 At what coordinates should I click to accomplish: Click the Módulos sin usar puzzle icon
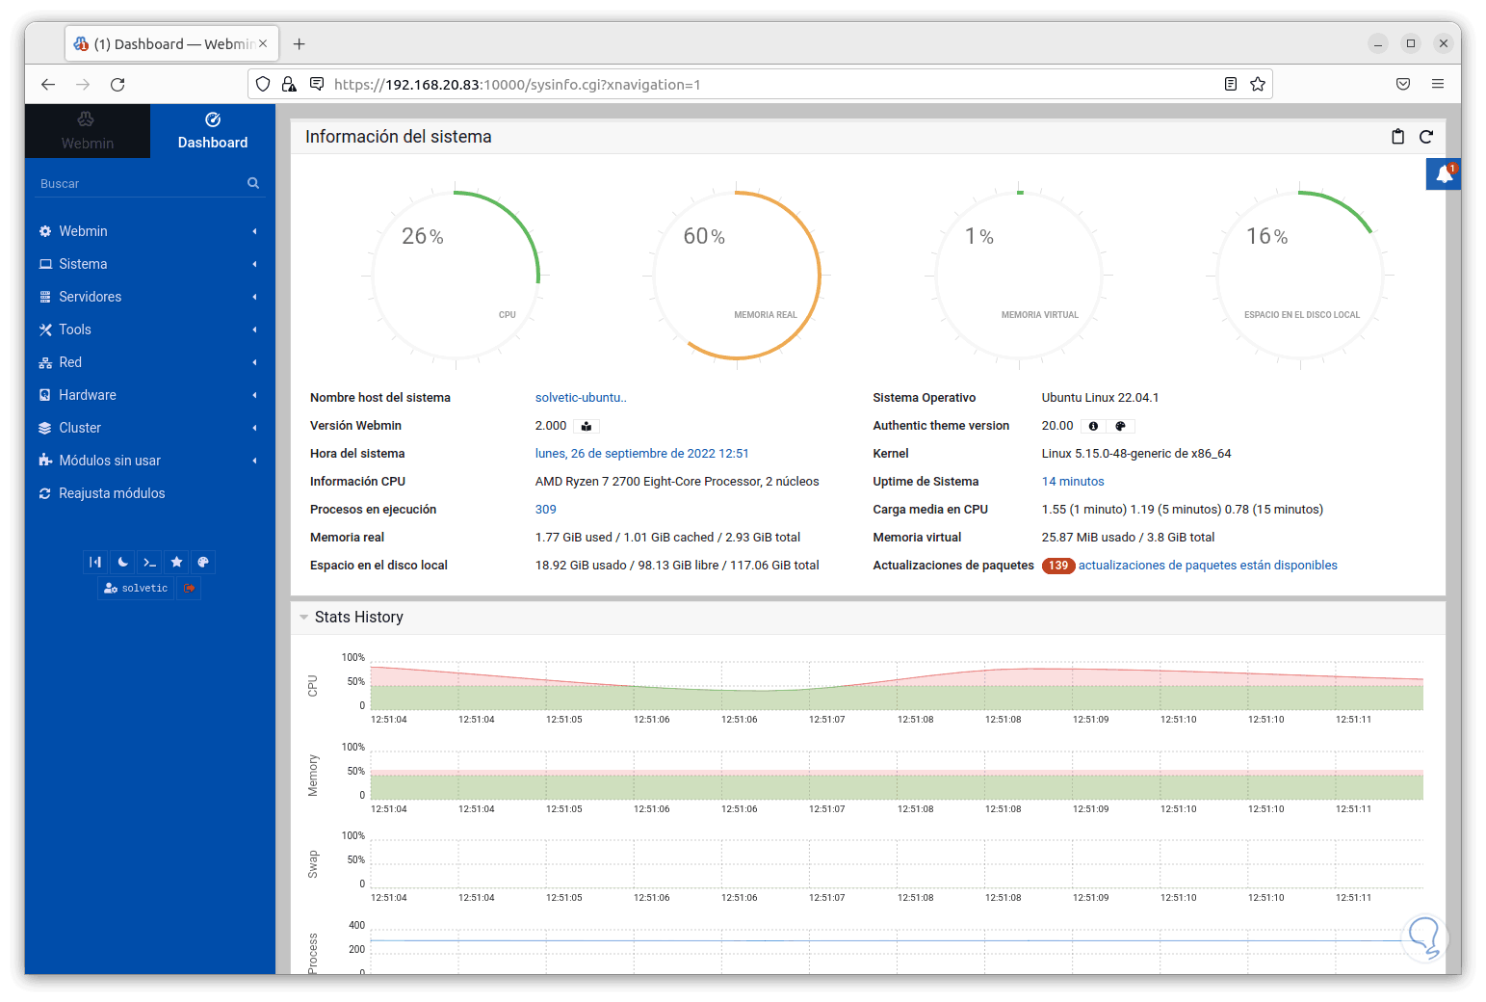point(45,461)
